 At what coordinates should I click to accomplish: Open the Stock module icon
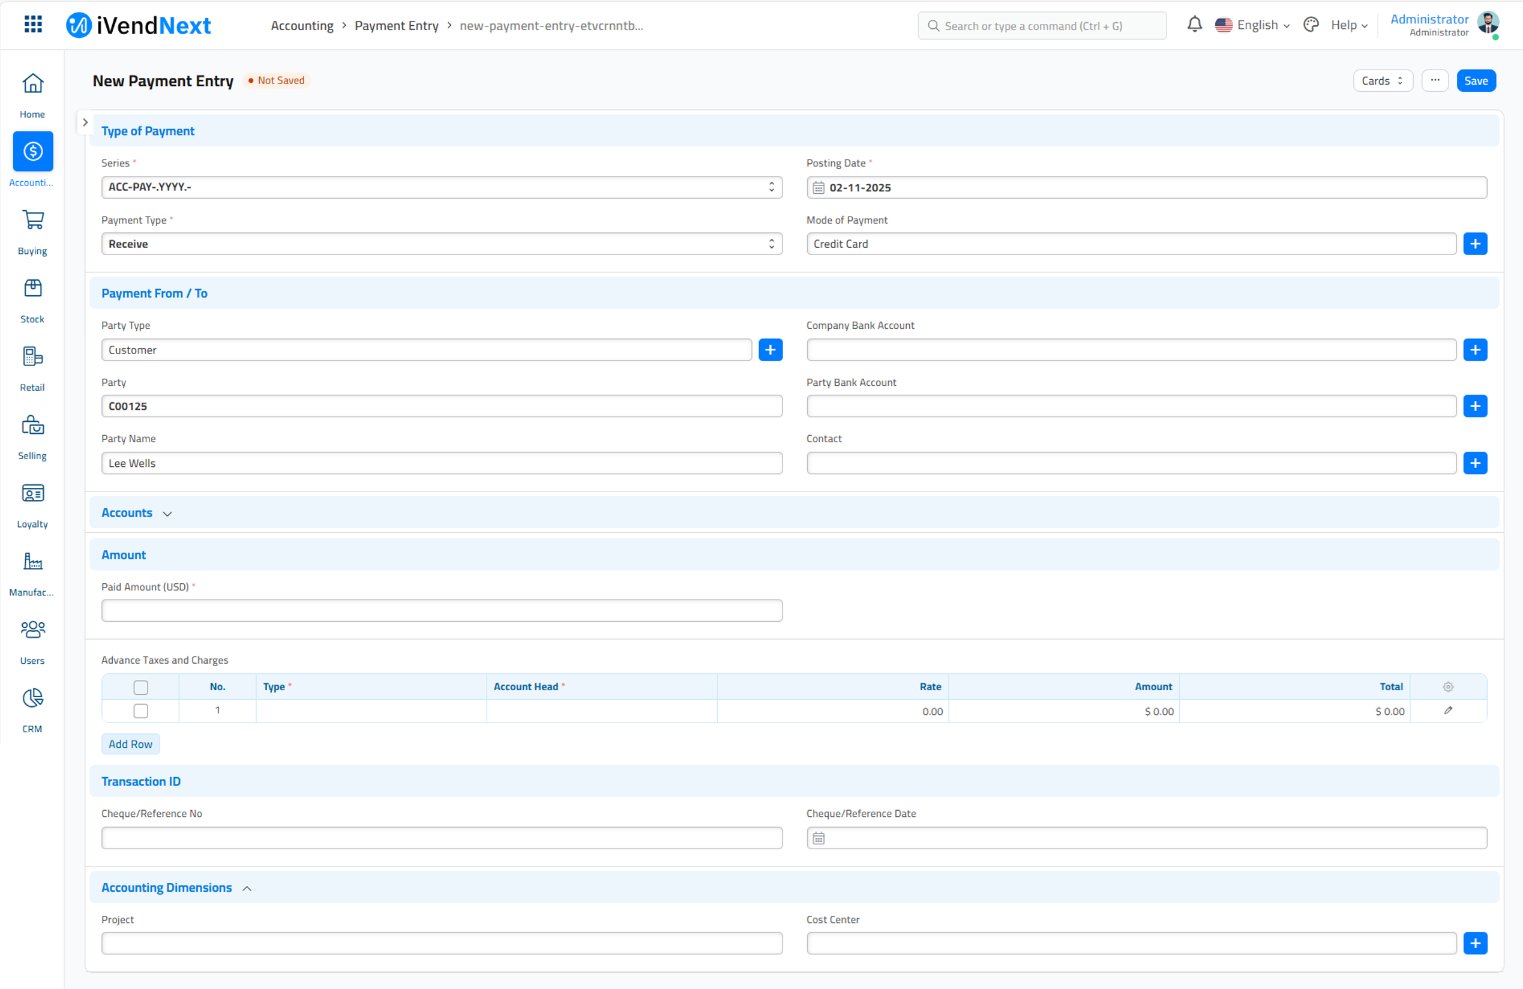click(32, 289)
